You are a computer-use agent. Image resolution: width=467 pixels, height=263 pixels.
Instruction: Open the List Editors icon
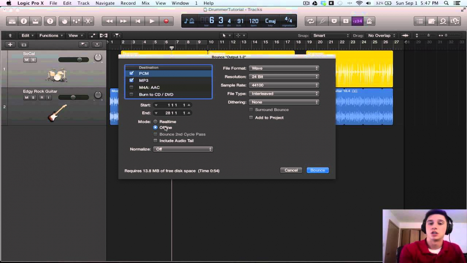[x=420, y=21]
